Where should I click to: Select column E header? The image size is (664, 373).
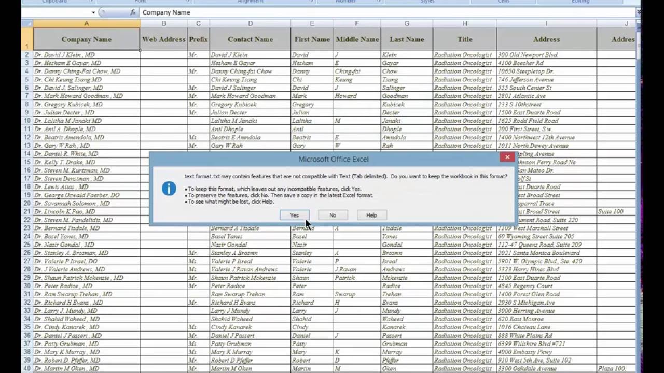[x=312, y=23]
